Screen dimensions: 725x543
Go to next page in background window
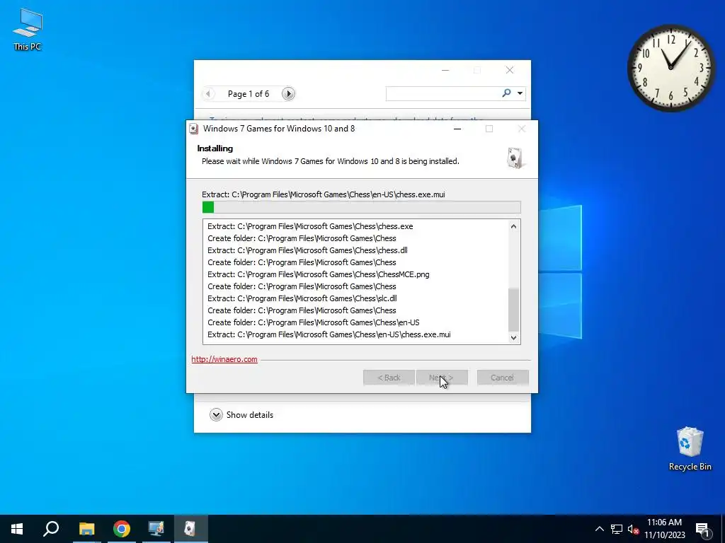pos(288,94)
